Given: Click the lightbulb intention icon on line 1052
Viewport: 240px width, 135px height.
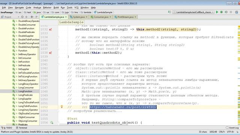Looking at the screenshot, I should coord(61,106).
